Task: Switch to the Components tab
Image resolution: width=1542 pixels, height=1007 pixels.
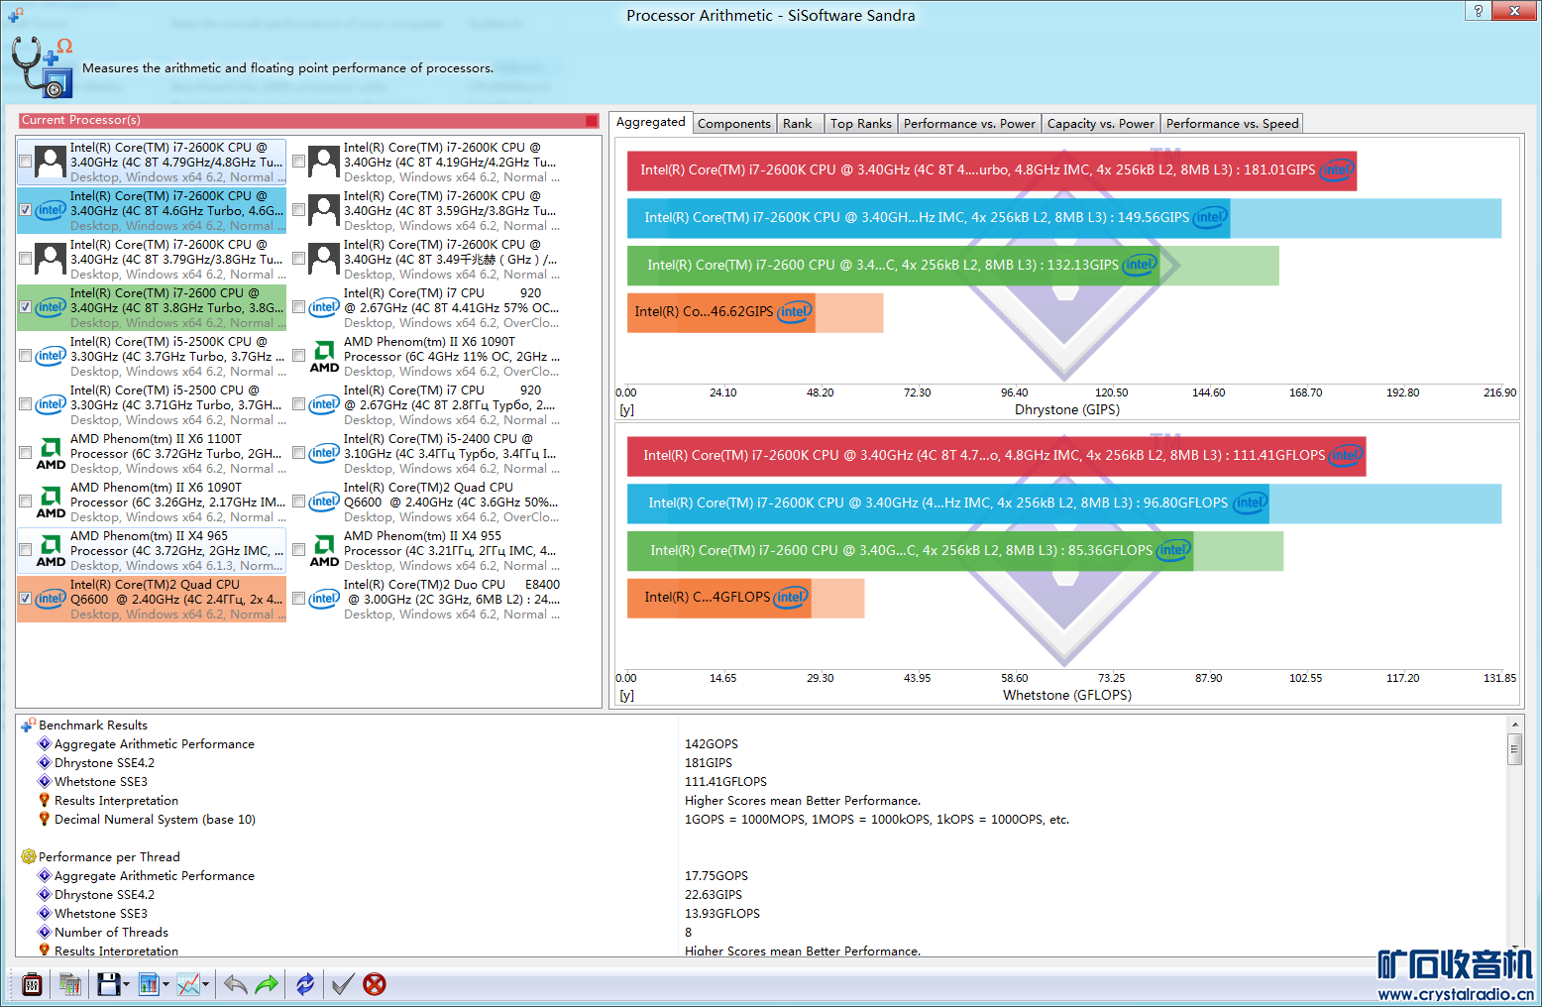Action: coord(733,124)
